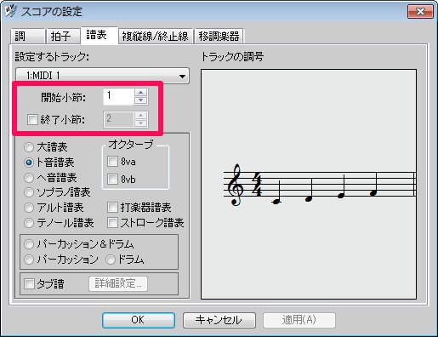Tick the 8va octave checkbox
This screenshot has width=438, height=337.
pyautogui.click(x=112, y=162)
